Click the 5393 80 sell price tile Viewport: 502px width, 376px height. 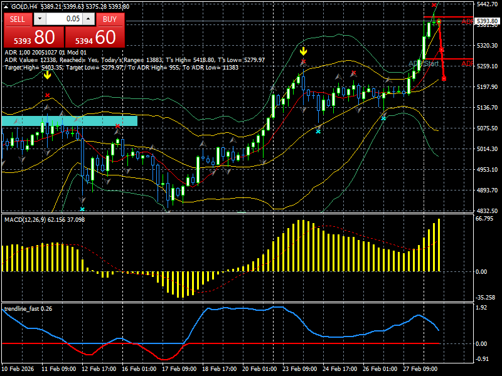[x=34, y=37]
